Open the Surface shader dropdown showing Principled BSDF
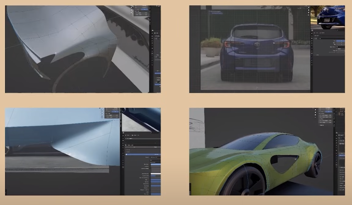 155,158
